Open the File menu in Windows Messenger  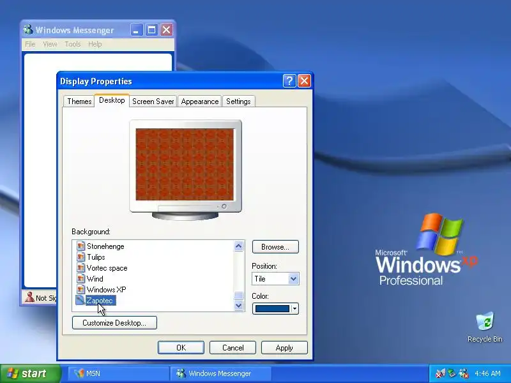pyautogui.click(x=30, y=44)
